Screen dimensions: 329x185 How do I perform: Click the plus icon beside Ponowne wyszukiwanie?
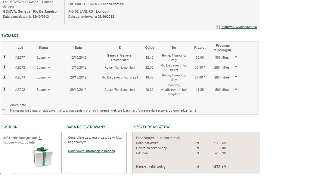tap(218, 27)
